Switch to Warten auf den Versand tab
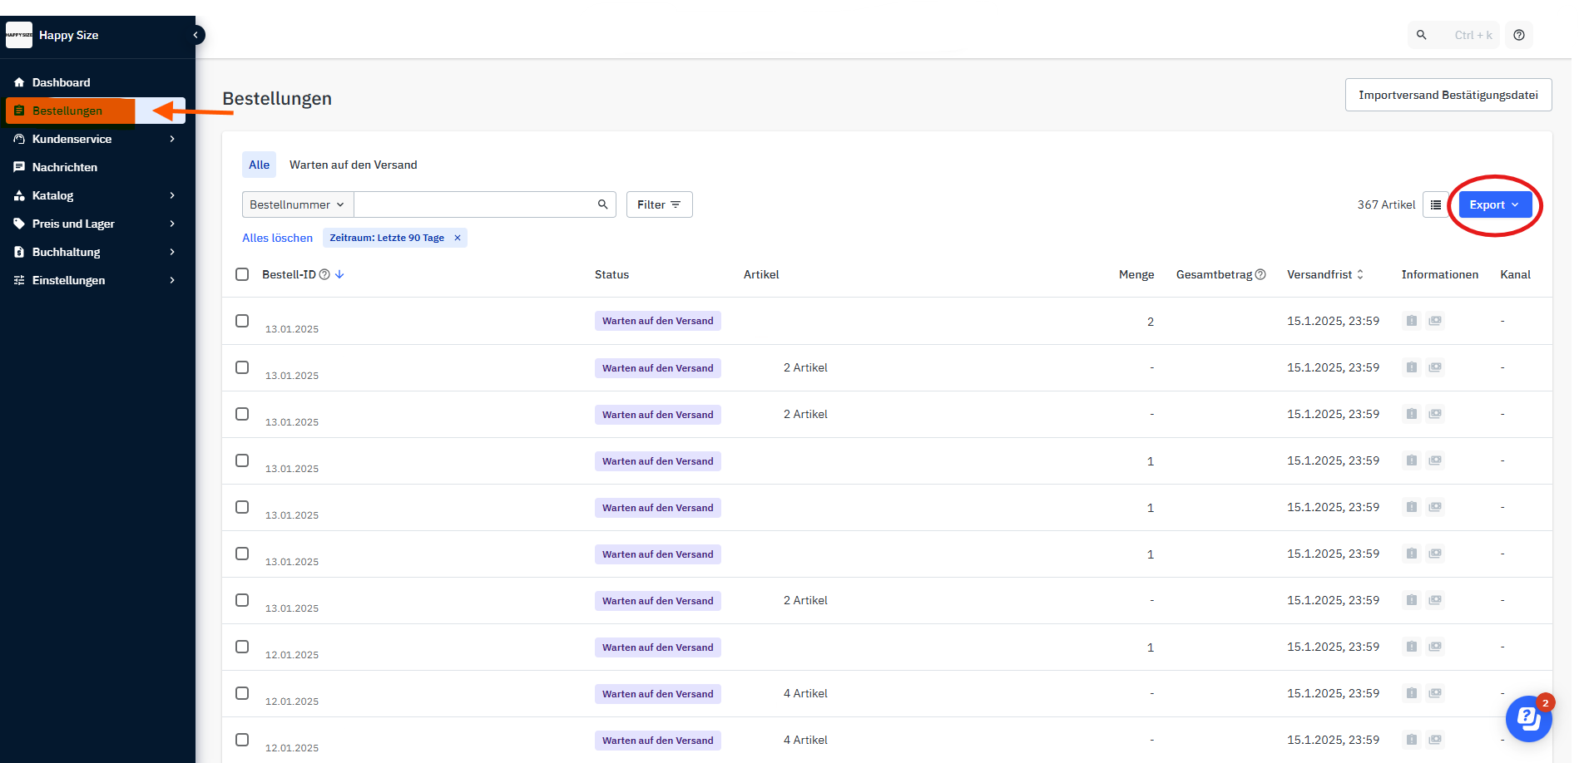 [353, 165]
